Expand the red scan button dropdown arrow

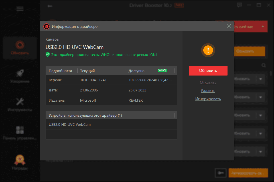(x=263, y=26)
